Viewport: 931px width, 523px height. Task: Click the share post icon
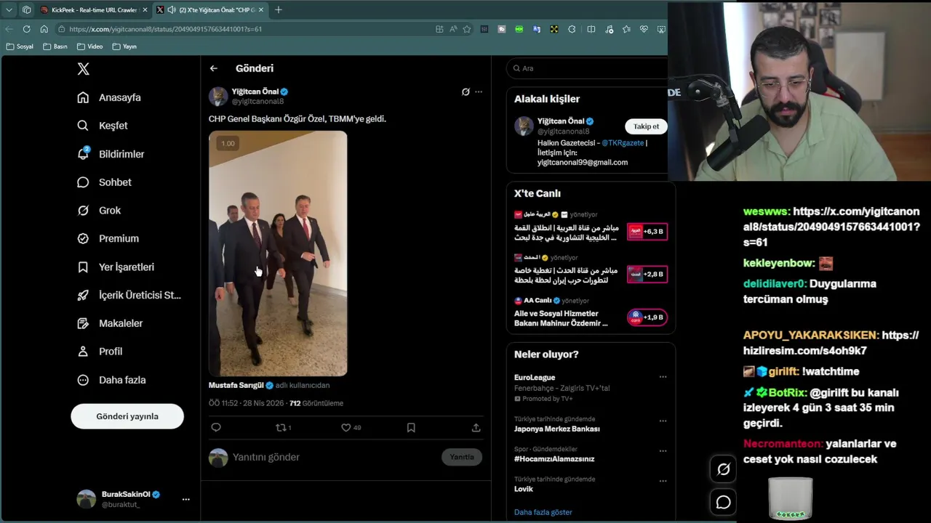476,428
